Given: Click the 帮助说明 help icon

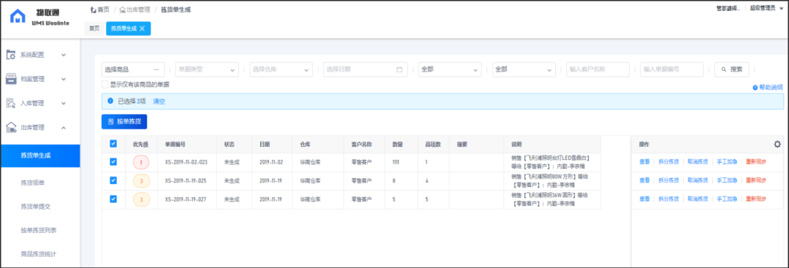Looking at the screenshot, I should click(755, 88).
